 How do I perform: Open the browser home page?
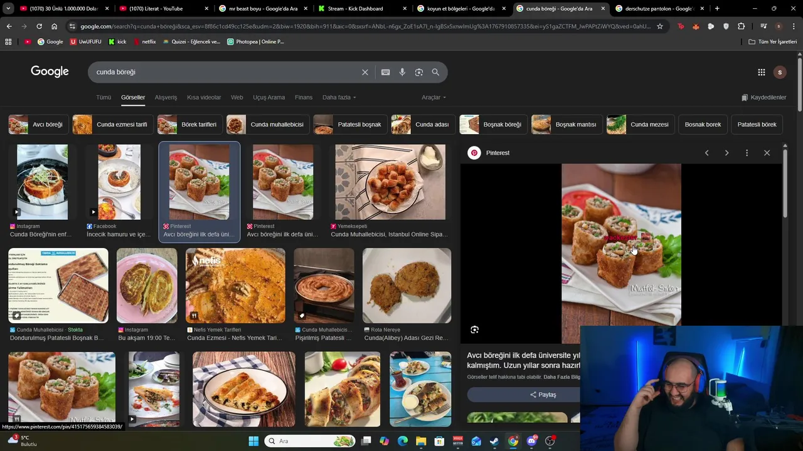pos(54,26)
